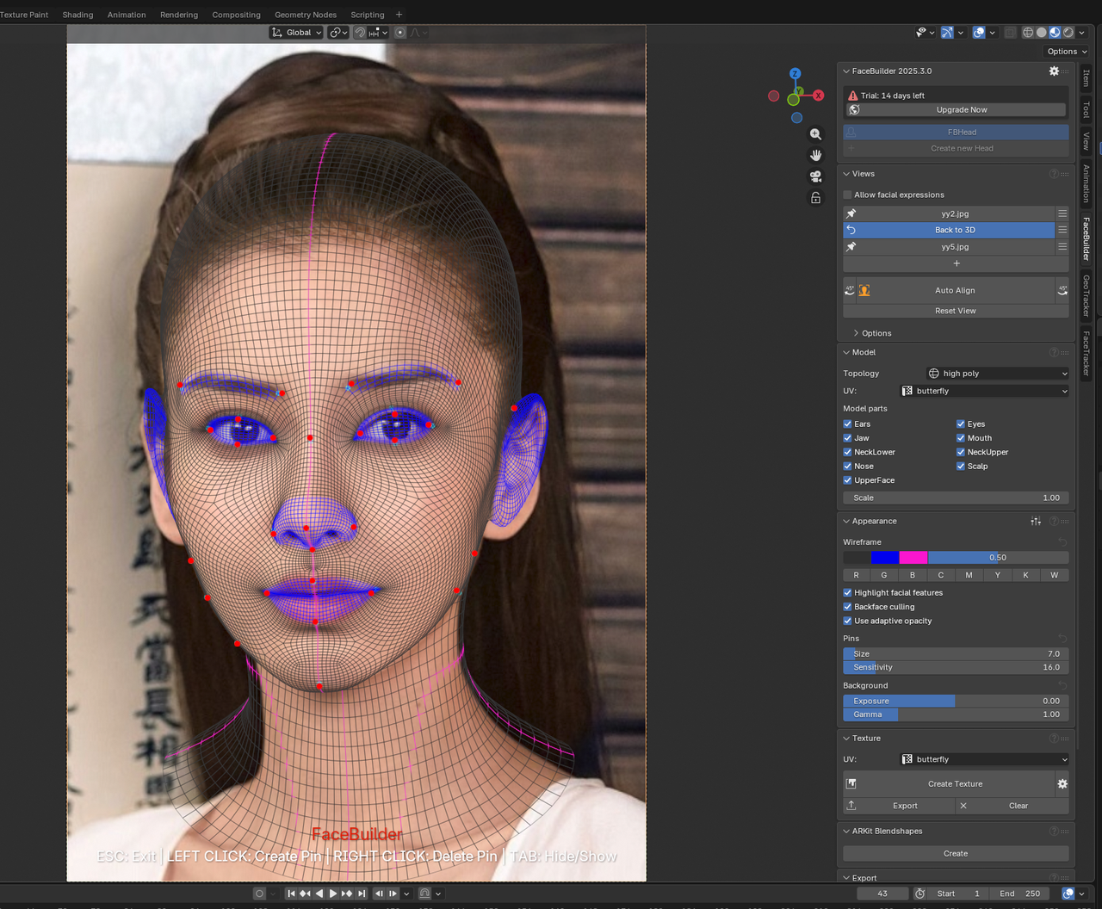This screenshot has width=1102, height=909.
Task: Click the Use Preview Range clock icon
Action: pyautogui.click(x=919, y=894)
